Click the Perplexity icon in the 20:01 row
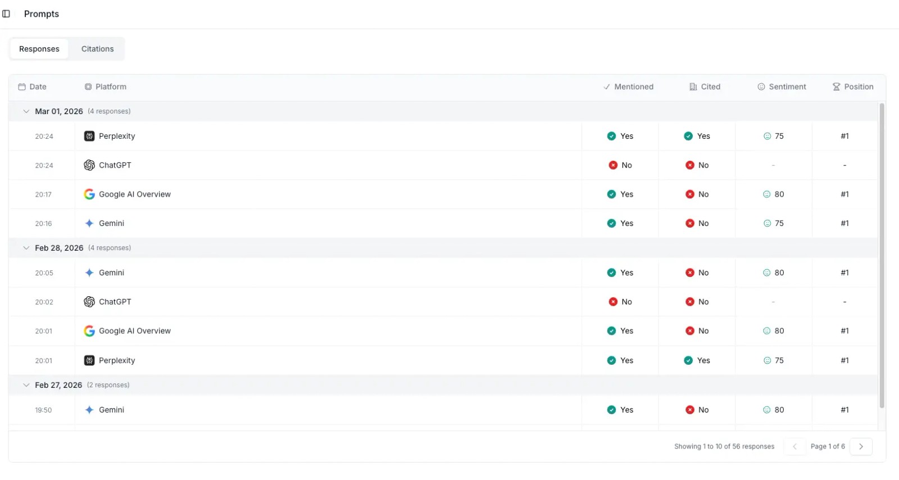Image resolution: width=899 pixels, height=480 pixels. coord(89,360)
